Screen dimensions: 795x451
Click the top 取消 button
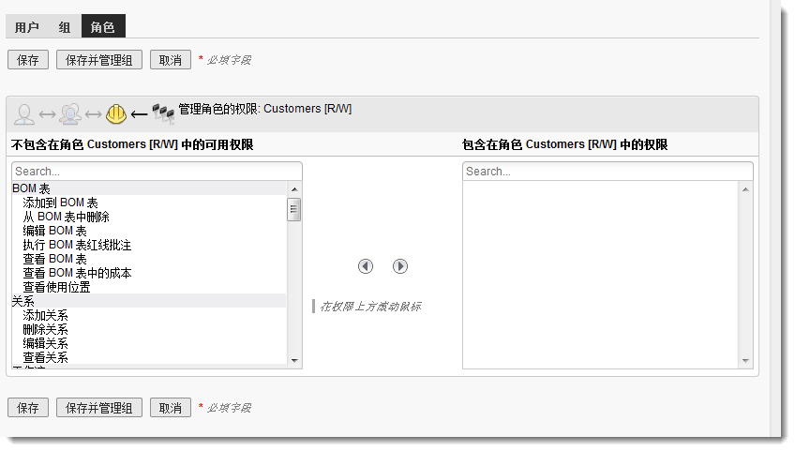[171, 60]
